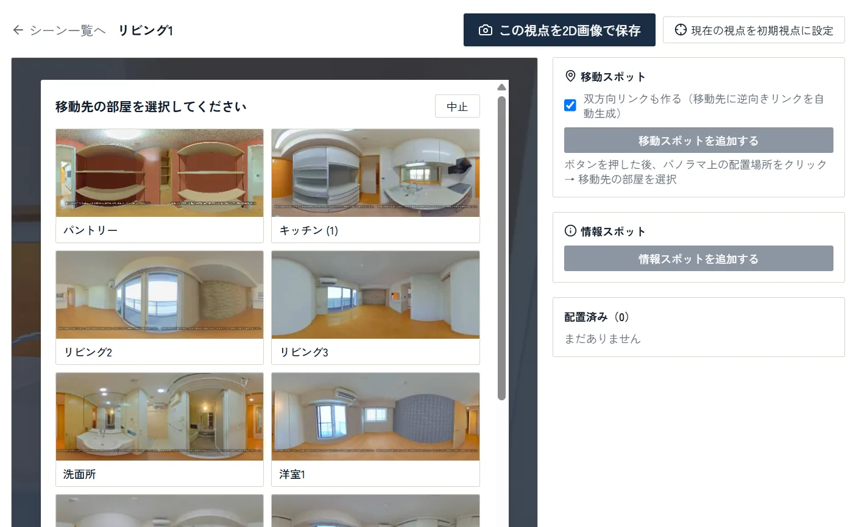Viewport: 856px width, 527px height.
Task: Click the location pin icon beside 移動スポット
Action: pyautogui.click(x=570, y=76)
